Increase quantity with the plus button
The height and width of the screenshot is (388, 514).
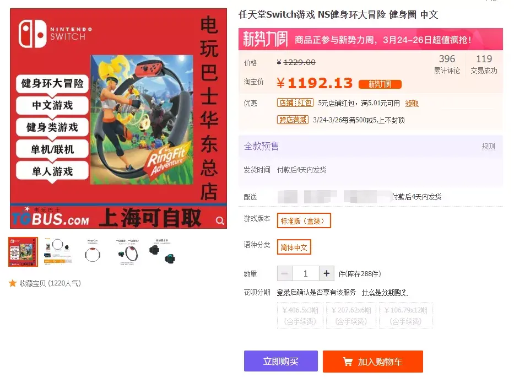[327, 273]
